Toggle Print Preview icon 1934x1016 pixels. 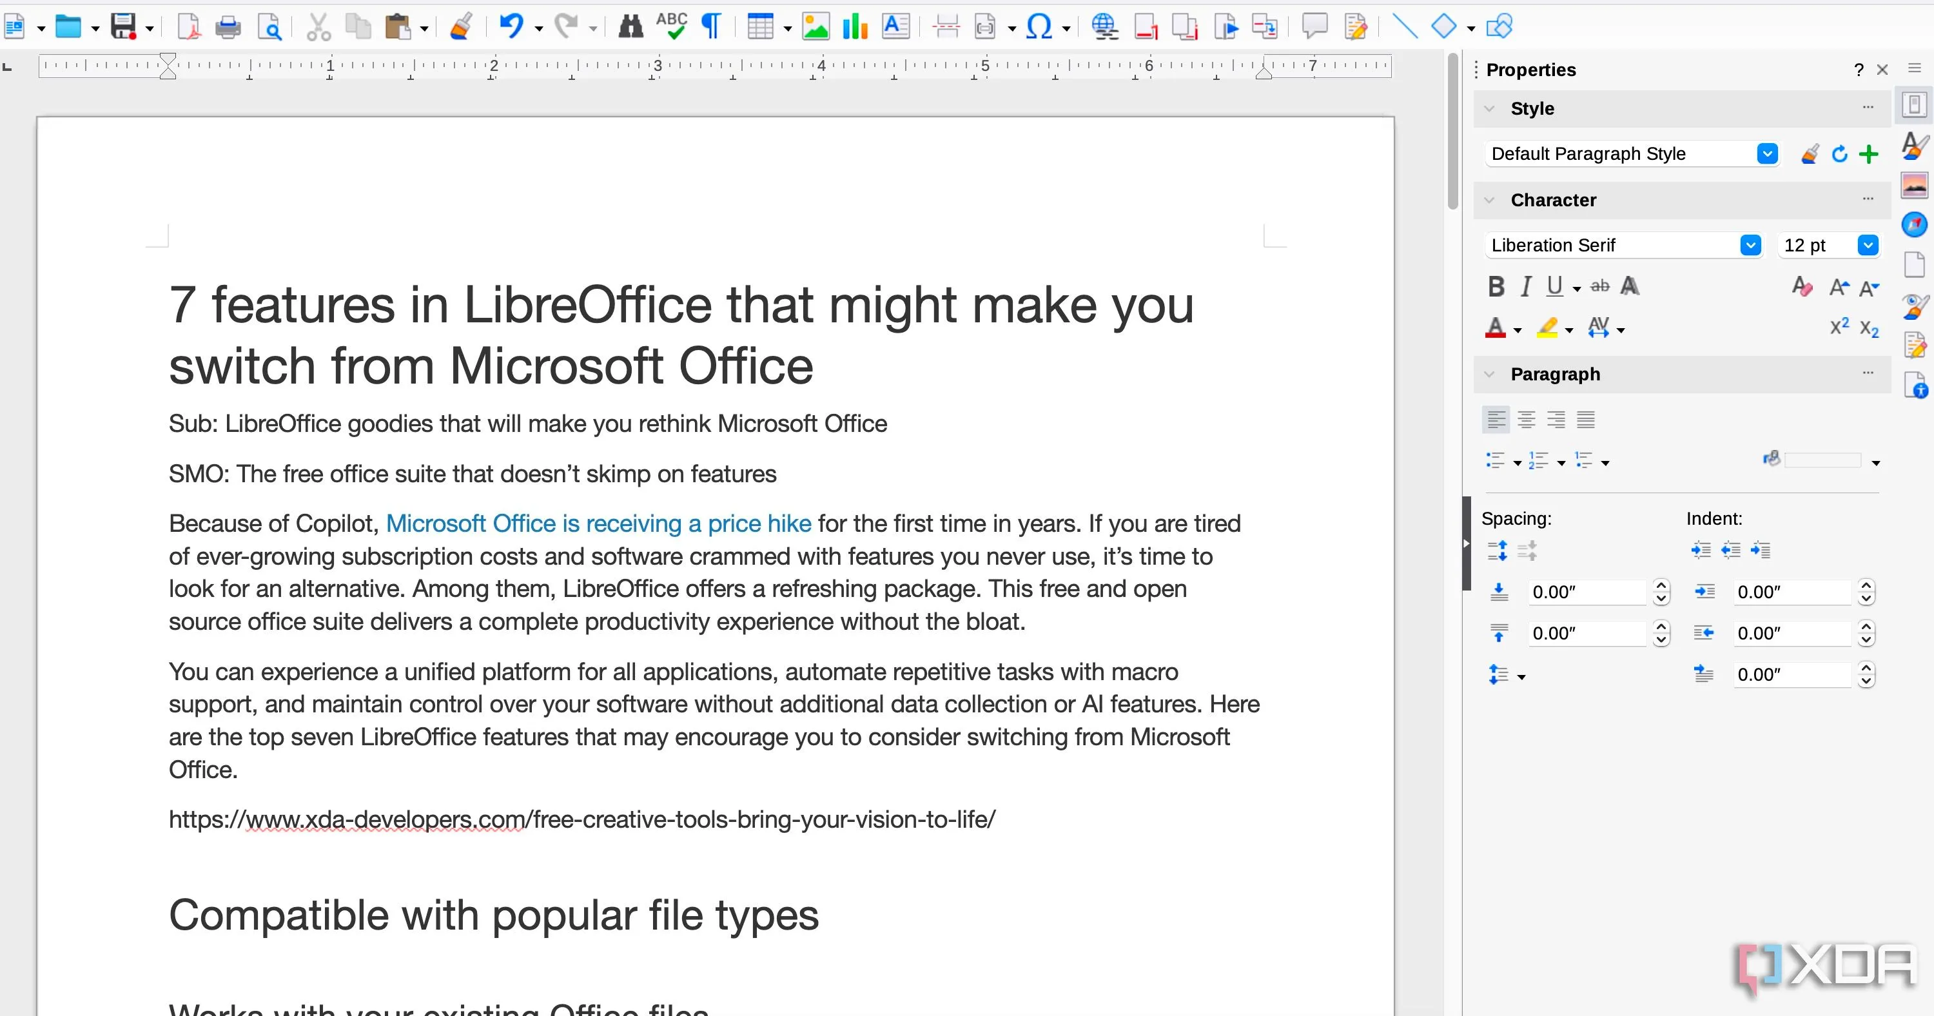pyautogui.click(x=269, y=28)
